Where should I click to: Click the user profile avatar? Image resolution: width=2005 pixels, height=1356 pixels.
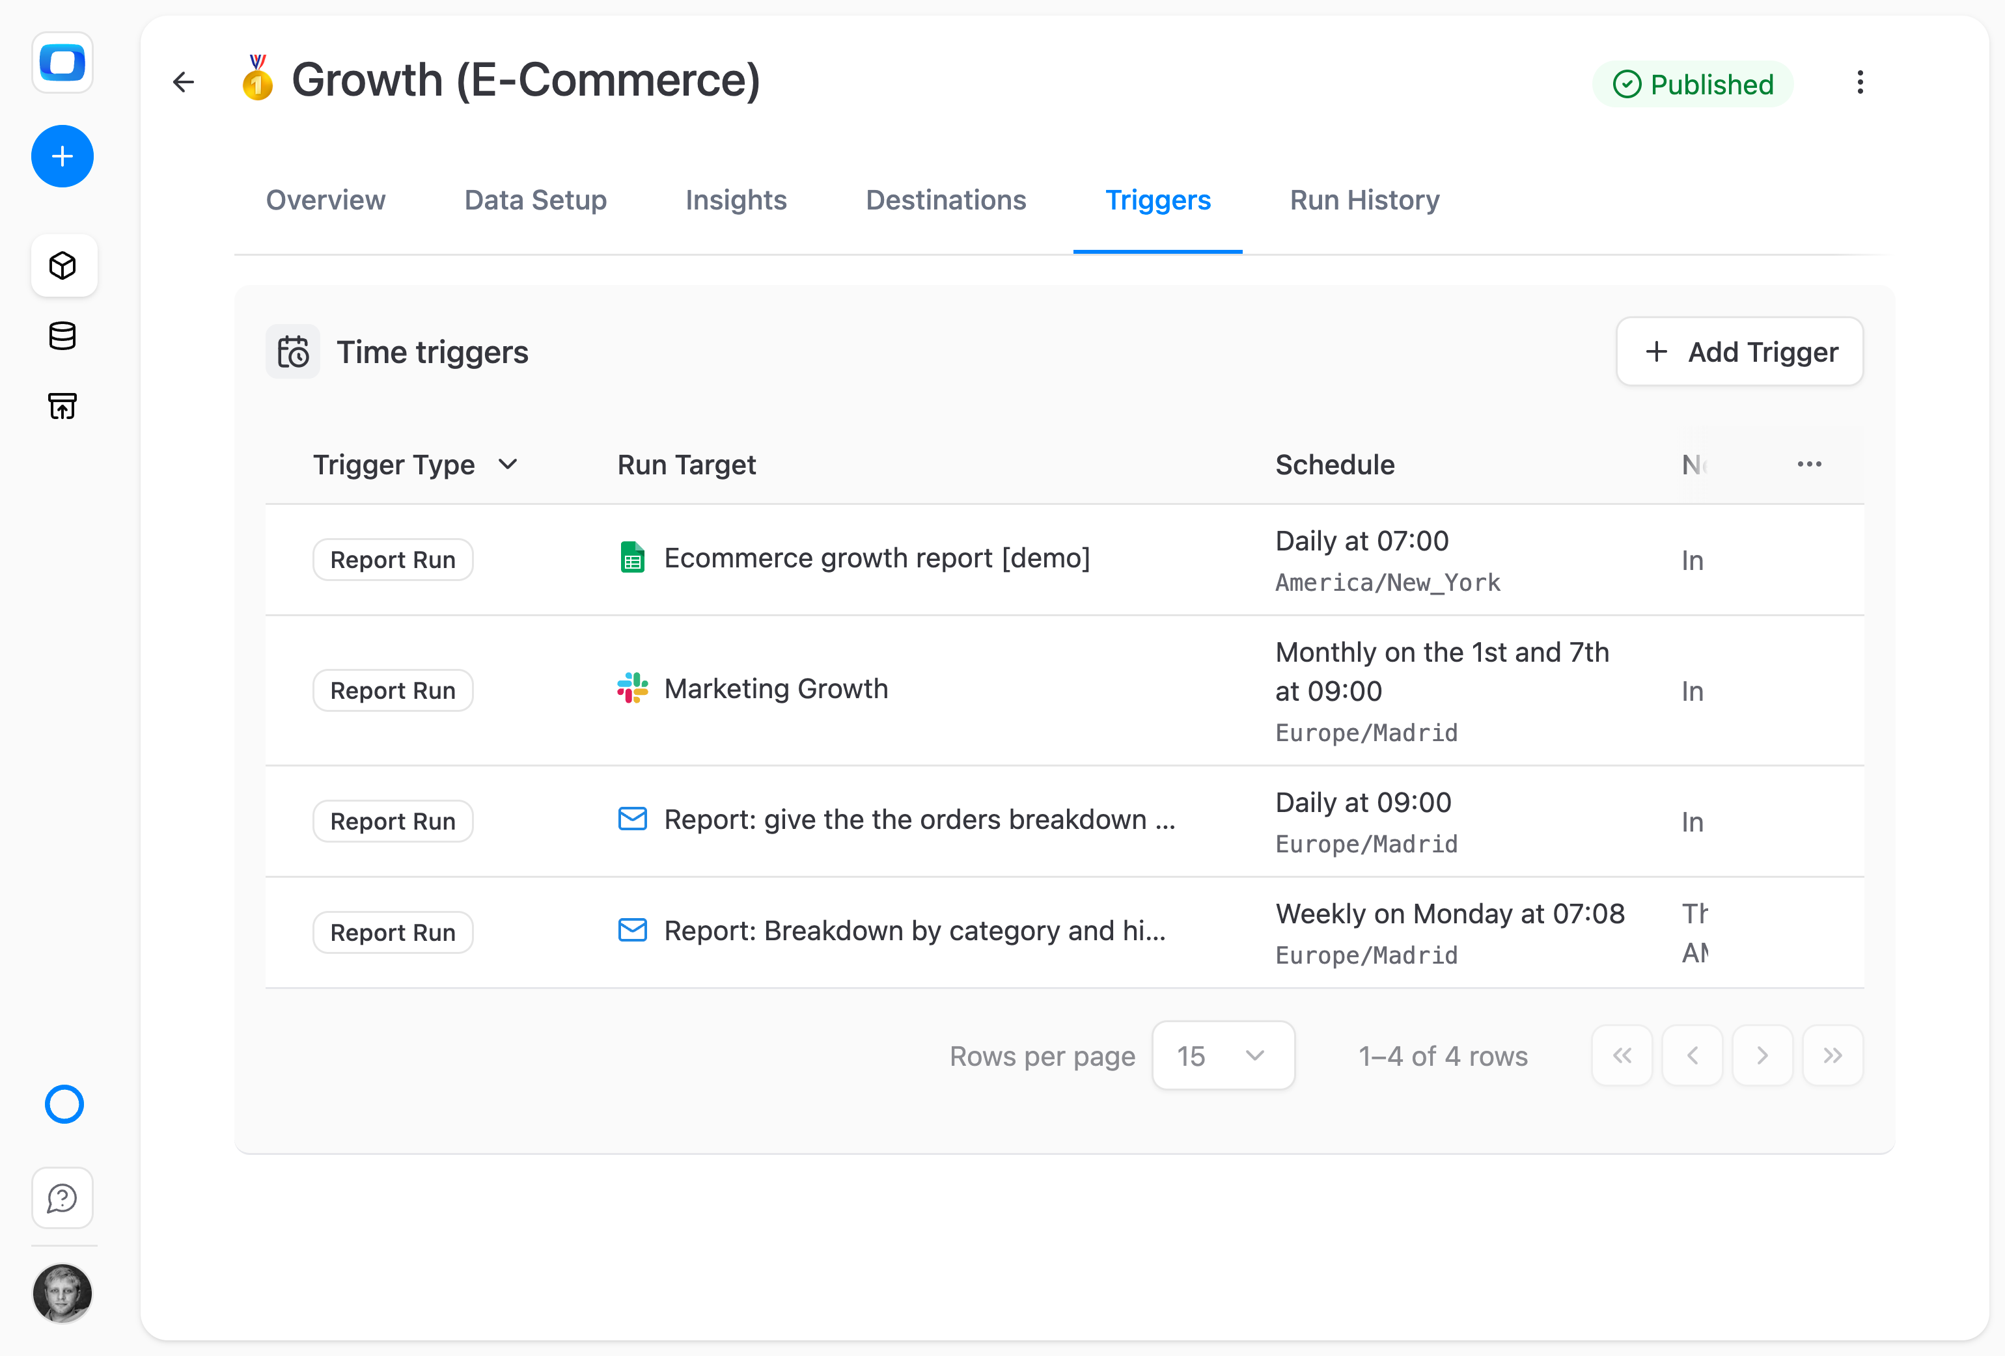click(x=62, y=1293)
